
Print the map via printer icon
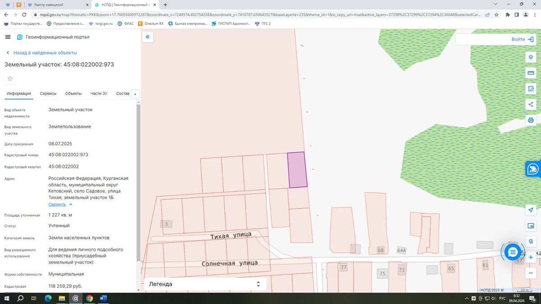point(531,120)
